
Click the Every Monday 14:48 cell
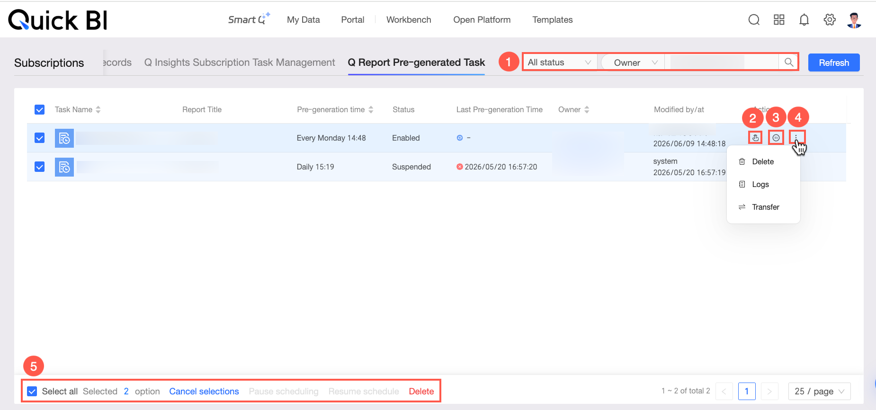tap(331, 138)
